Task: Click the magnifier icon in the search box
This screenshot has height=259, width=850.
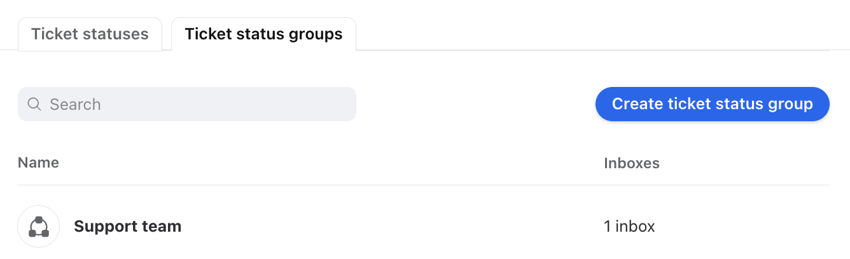Action: [34, 104]
